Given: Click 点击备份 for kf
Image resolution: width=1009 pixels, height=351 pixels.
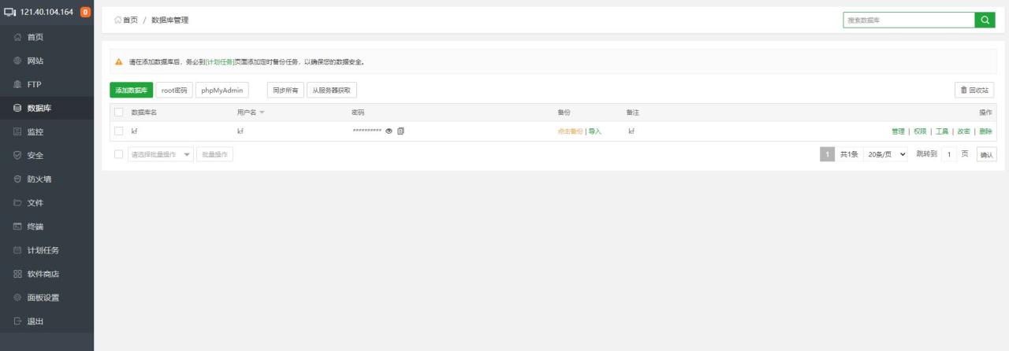Looking at the screenshot, I should pos(570,131).
